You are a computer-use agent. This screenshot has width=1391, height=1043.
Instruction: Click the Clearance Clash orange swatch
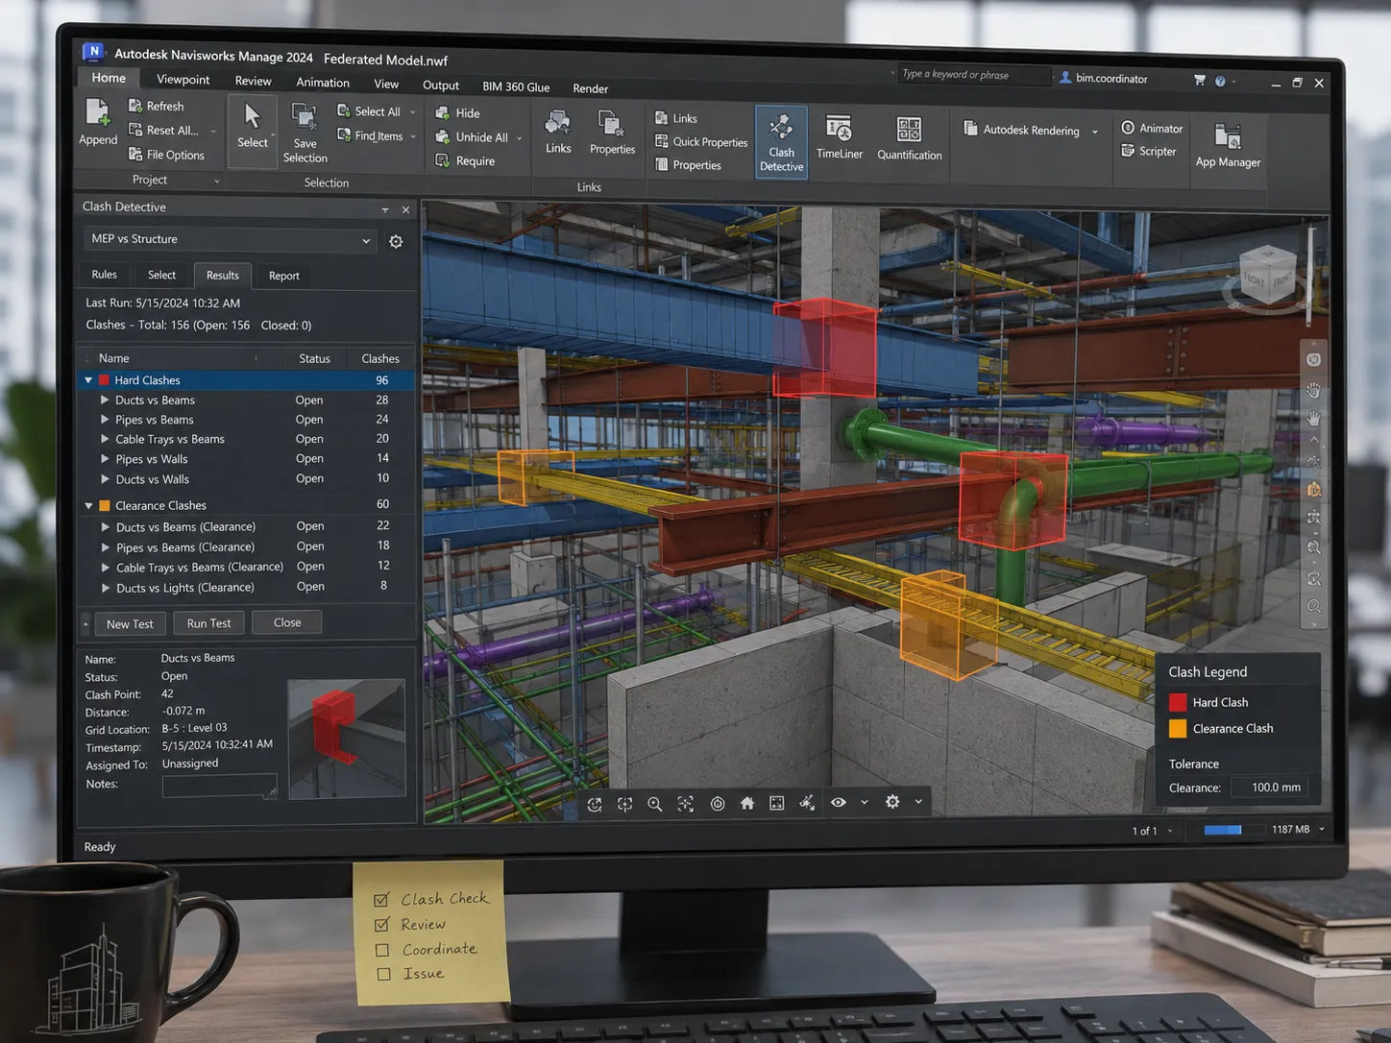tap(1178, 729)
